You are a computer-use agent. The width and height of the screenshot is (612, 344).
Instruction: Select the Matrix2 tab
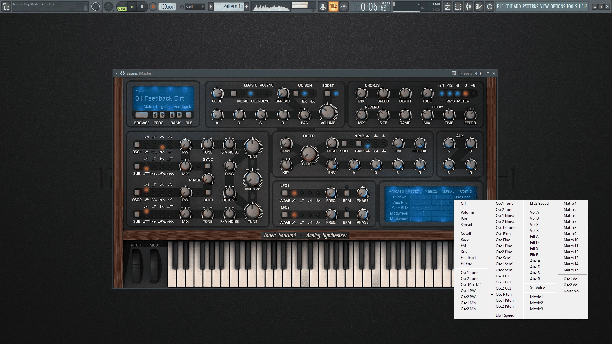coord(431,191)
